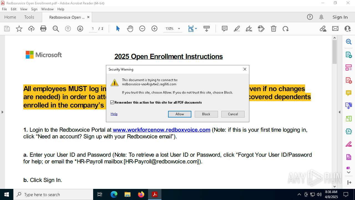Open the find text search tool

[56, 29]
